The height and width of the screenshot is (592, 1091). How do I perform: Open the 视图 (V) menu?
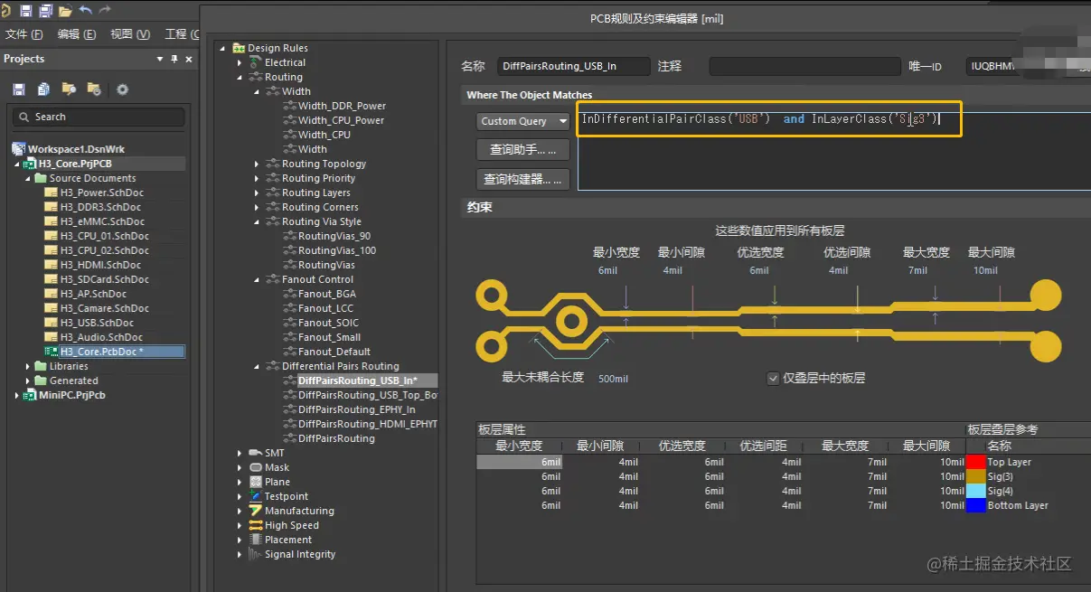click(130, 34)
